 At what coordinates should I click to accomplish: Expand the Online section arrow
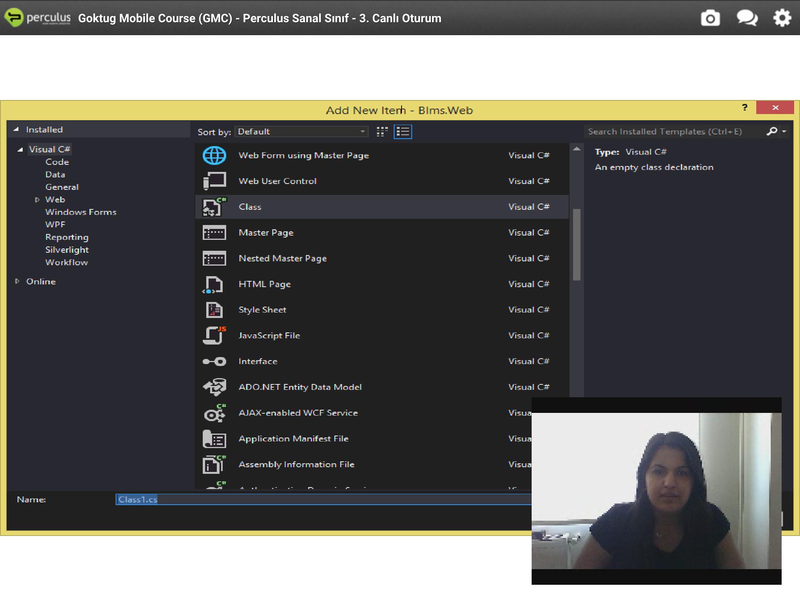17,281
